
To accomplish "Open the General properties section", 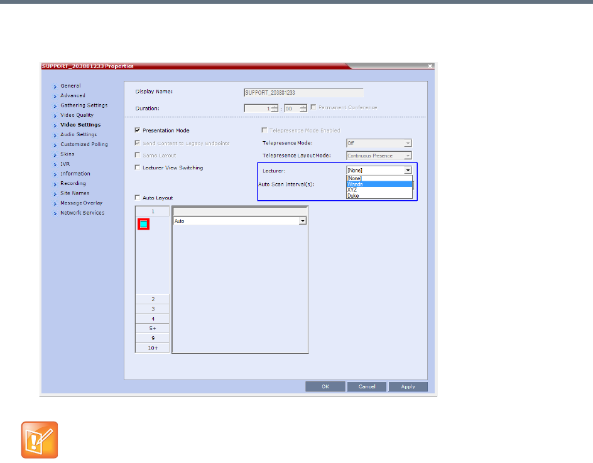I will click(70, 86).
